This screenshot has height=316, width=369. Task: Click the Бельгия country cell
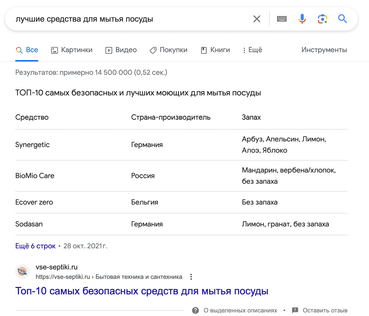click(144, 202)
